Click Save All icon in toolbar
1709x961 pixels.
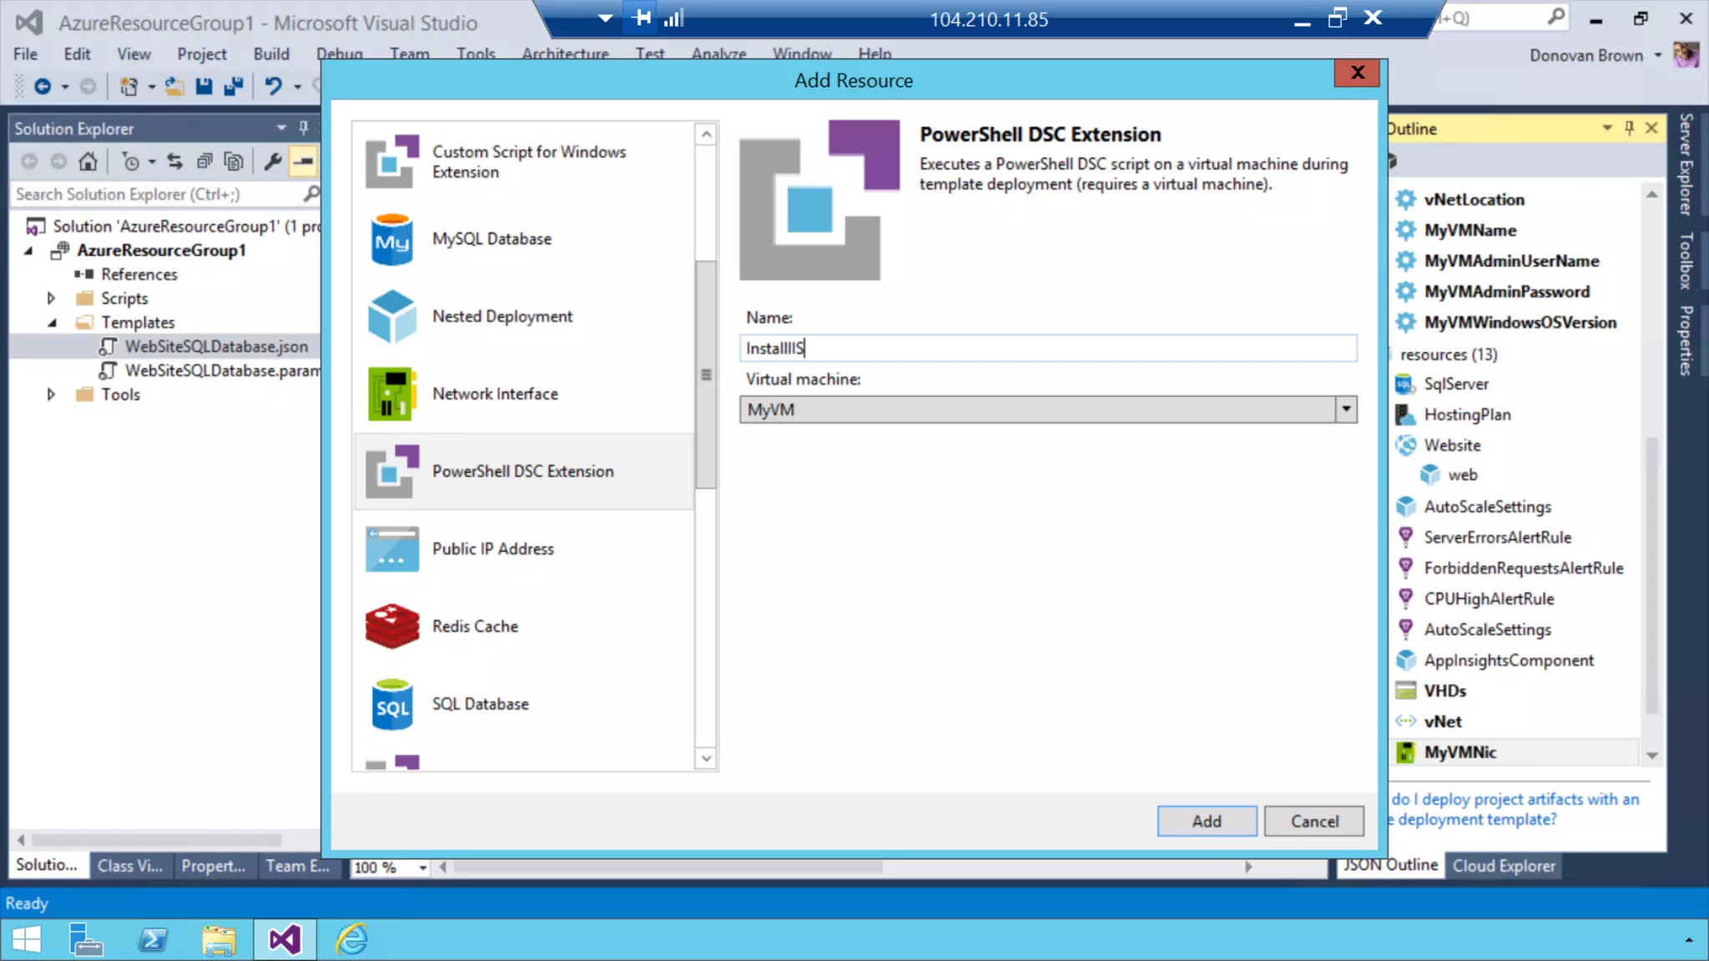coord(234,86)
